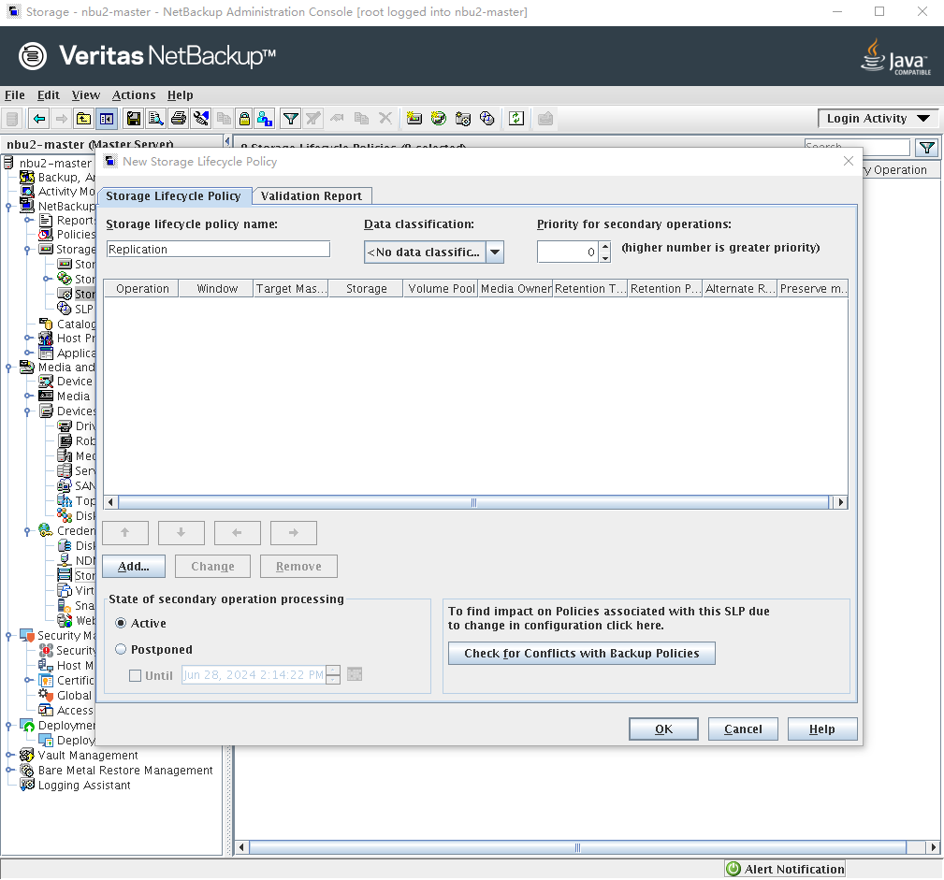Click the save floppy disk toolbar icon

pyautogui.click(x=134, y=119)
